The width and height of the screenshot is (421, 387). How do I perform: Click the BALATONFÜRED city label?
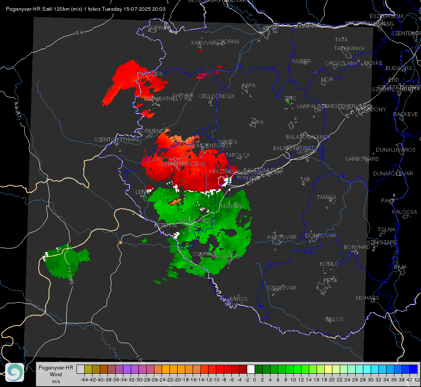coord(294,148)
